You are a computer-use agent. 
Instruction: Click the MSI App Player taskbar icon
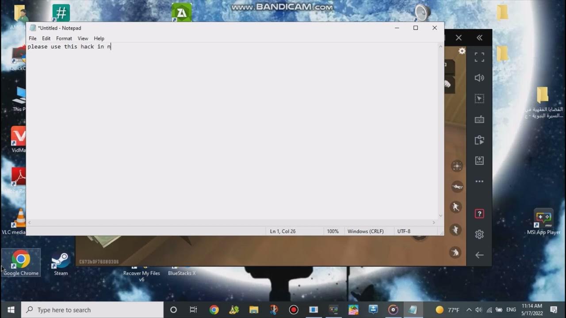pos(333,310)
